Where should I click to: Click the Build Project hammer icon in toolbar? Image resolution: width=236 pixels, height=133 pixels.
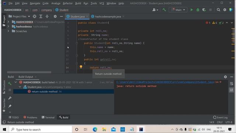pyautogui.click(x=164, y=10)
